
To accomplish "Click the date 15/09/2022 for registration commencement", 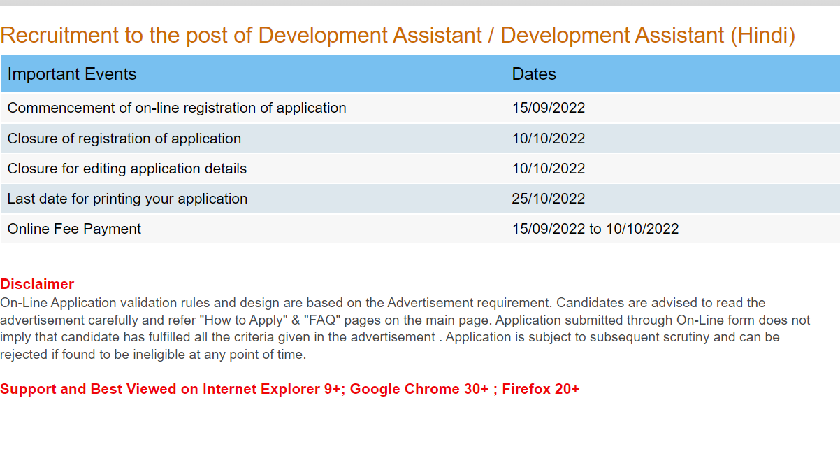I will pos(549,108).
